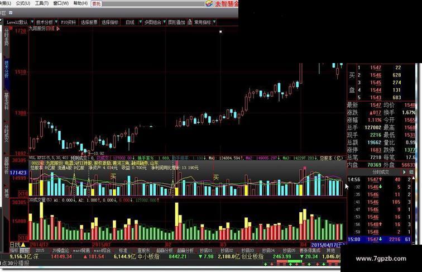Select the JG操盘论 indicator tab
The width and height of the screenshot is (422, 272).
pos(60,250)
